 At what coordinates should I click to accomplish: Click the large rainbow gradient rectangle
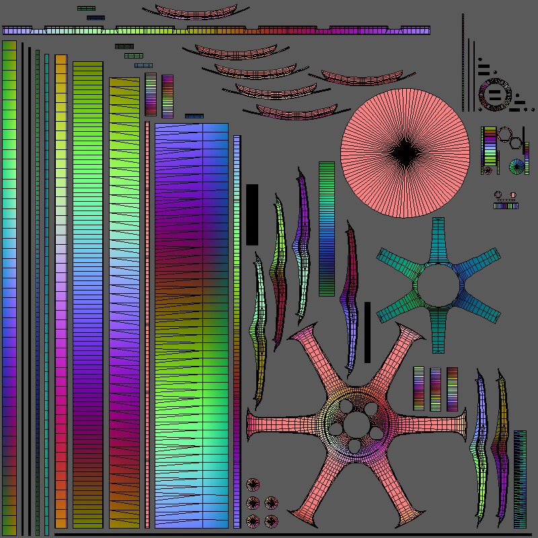point(192,323)
